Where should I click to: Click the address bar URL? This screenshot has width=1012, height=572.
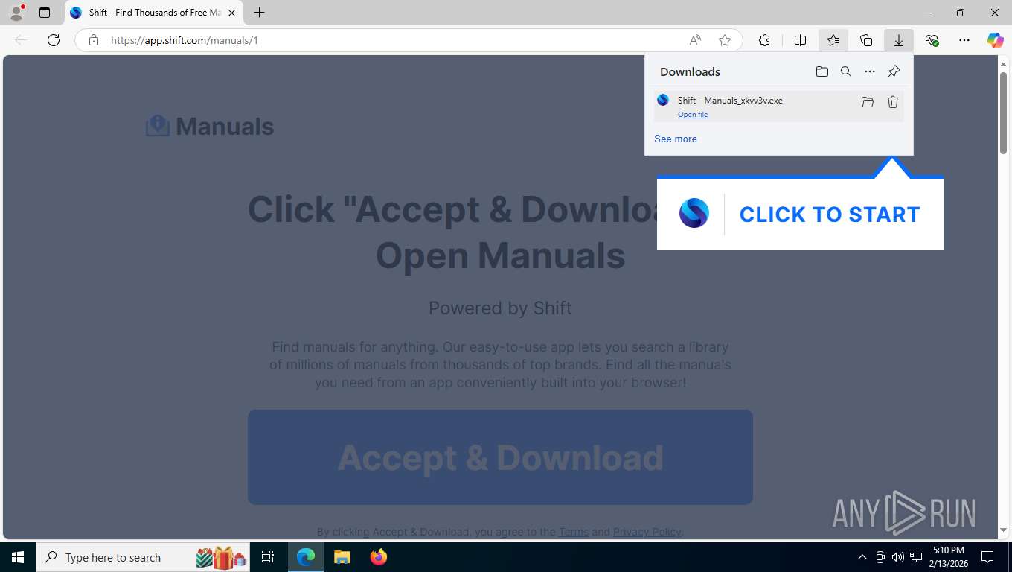[185, 40]
